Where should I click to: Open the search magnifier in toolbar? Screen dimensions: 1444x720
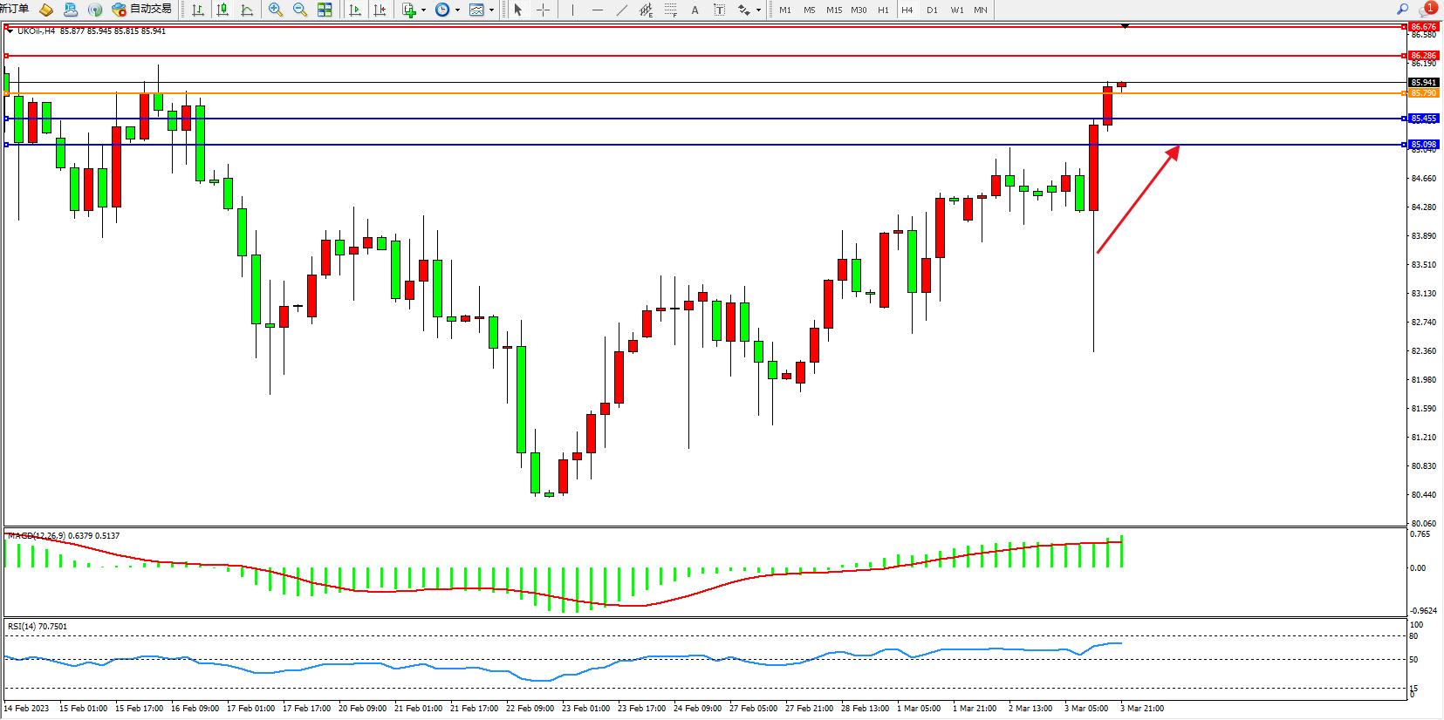pos(1403,9)
